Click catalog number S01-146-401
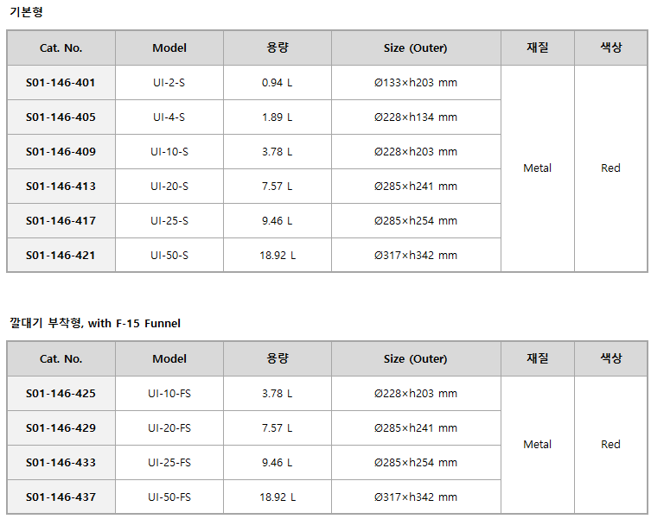The image size is (651, 519). click(x=61, y=83)
